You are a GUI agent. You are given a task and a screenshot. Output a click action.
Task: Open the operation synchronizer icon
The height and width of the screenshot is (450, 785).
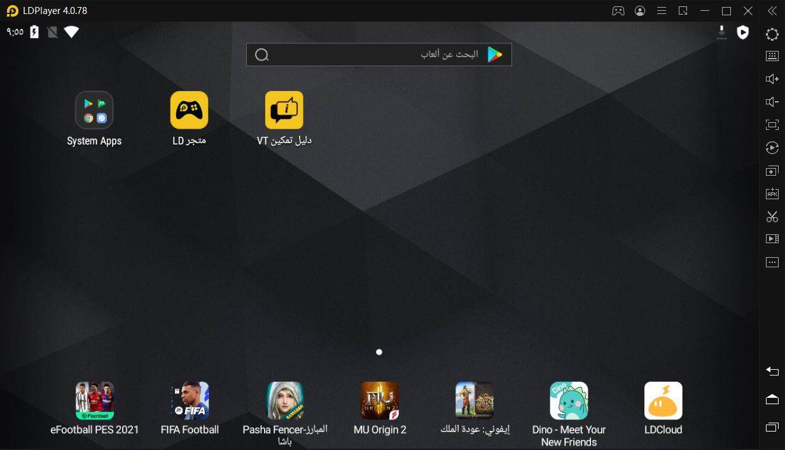pos(772,148)
